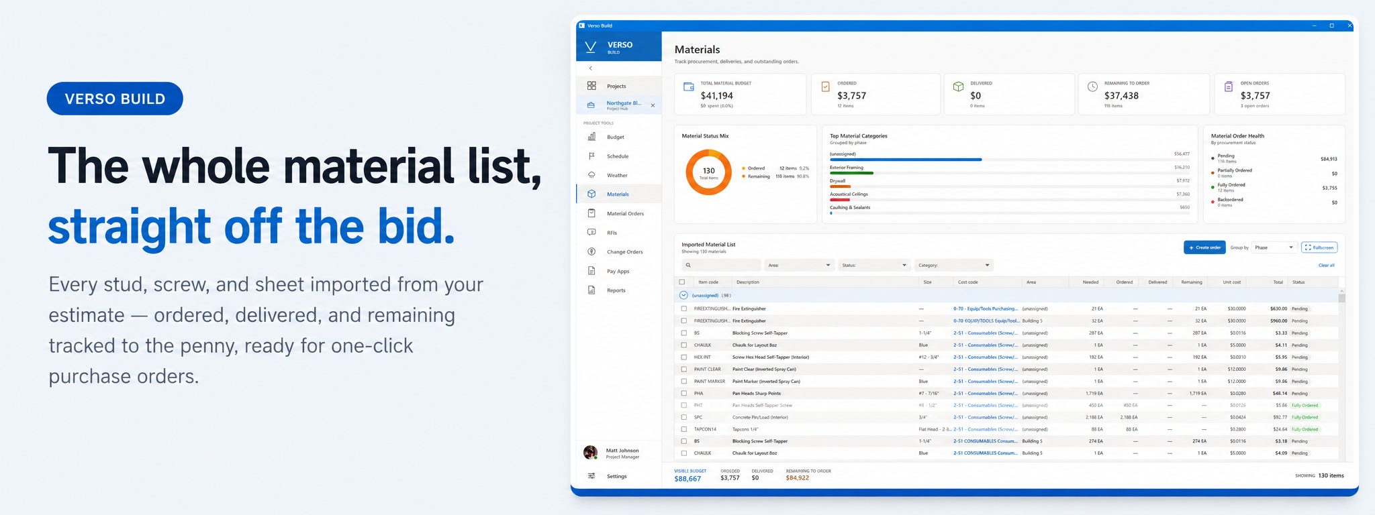Click the clipboard check icon on Ordered card
The image size is (1375, 515).
point(825,87)
